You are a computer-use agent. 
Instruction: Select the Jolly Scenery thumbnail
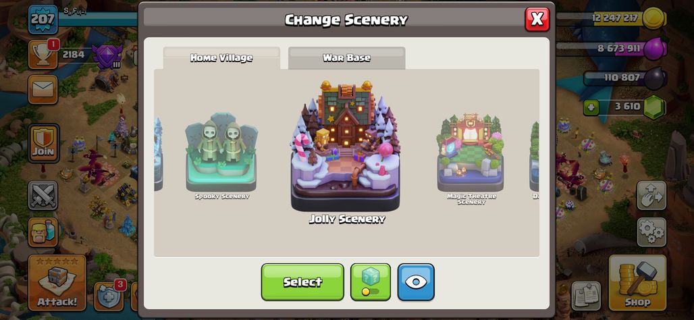(x=346, y=152)
